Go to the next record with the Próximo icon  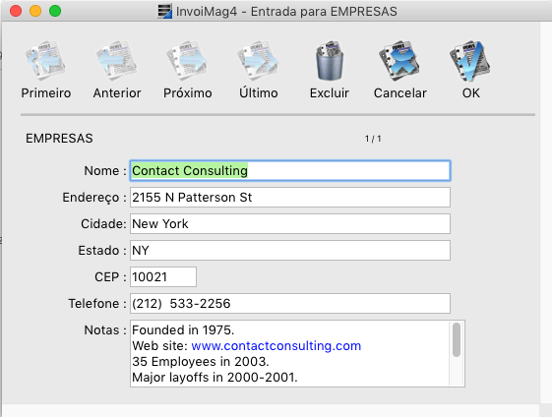187,61
